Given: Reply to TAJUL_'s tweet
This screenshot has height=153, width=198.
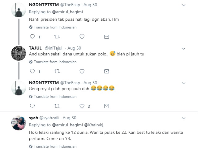Looking at the screenshot, I should tap(32, 71).
